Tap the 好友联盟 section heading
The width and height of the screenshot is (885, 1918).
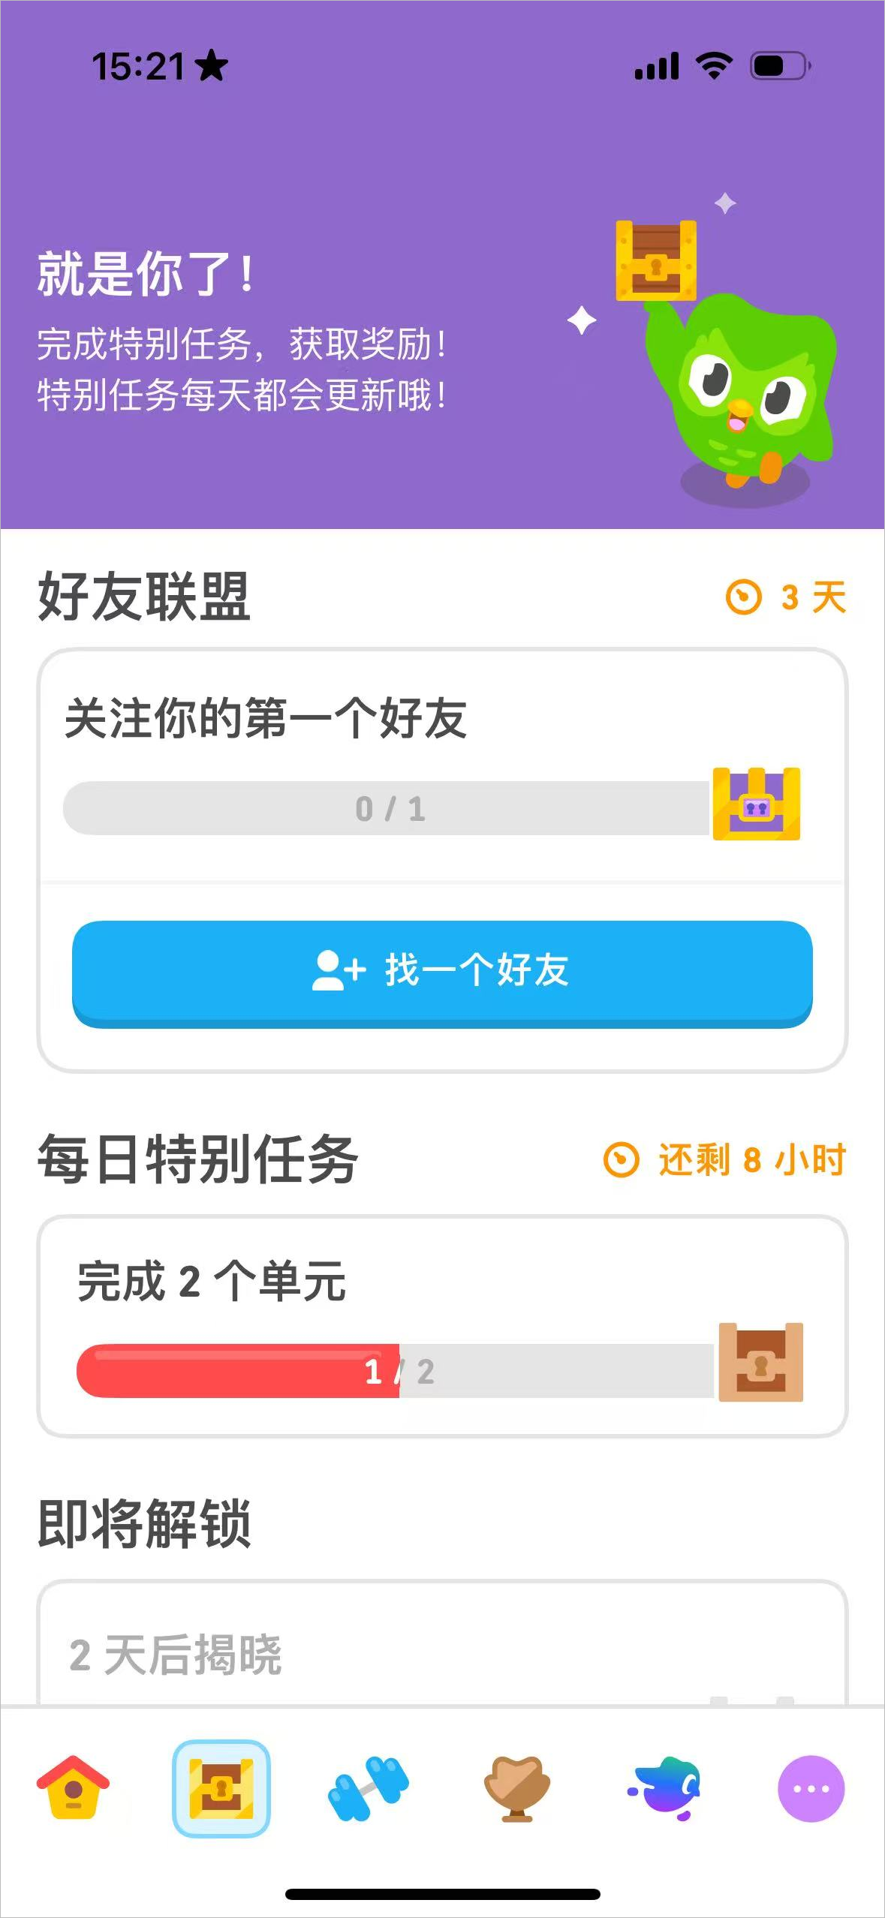point(144,597)
